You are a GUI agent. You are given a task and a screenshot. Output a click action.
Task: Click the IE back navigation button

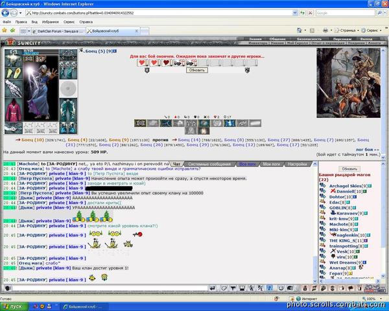pos(5,13)
